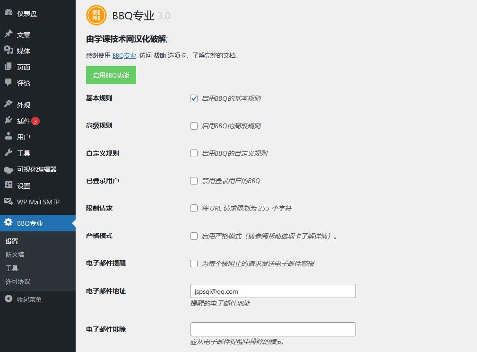Open the 评论 menu item

pos(24,83)
